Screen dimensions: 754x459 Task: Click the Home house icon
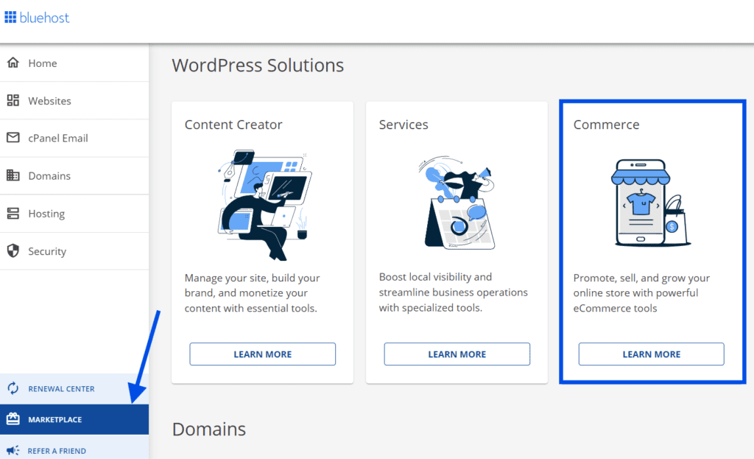[x=13, y=63]
